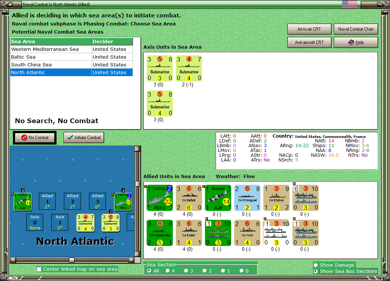
Task: Select sea section 2 radio button
Action: [x=204, y=271]
